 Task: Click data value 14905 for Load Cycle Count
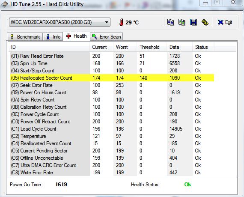[176, 129]
